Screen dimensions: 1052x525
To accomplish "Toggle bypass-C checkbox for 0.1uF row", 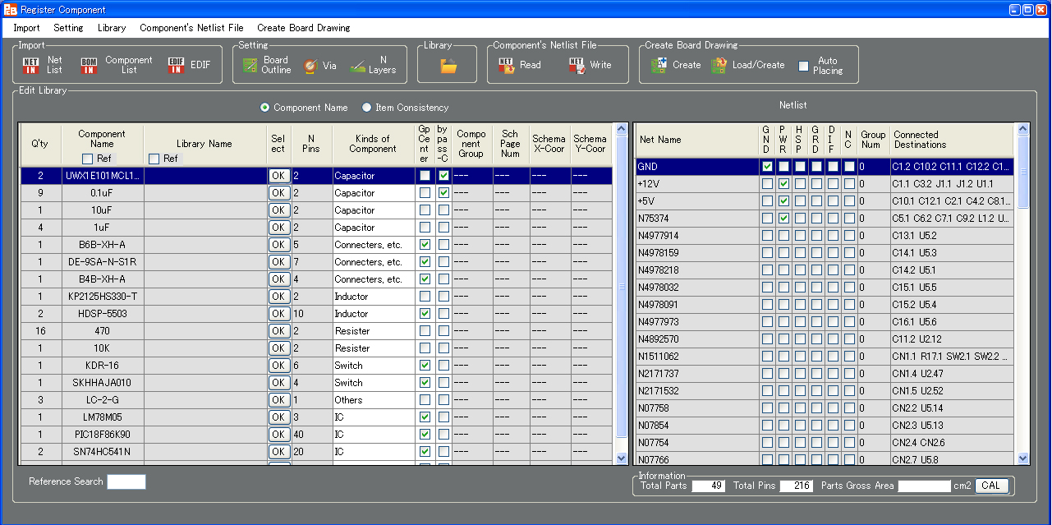I will (x=443, y=193).
